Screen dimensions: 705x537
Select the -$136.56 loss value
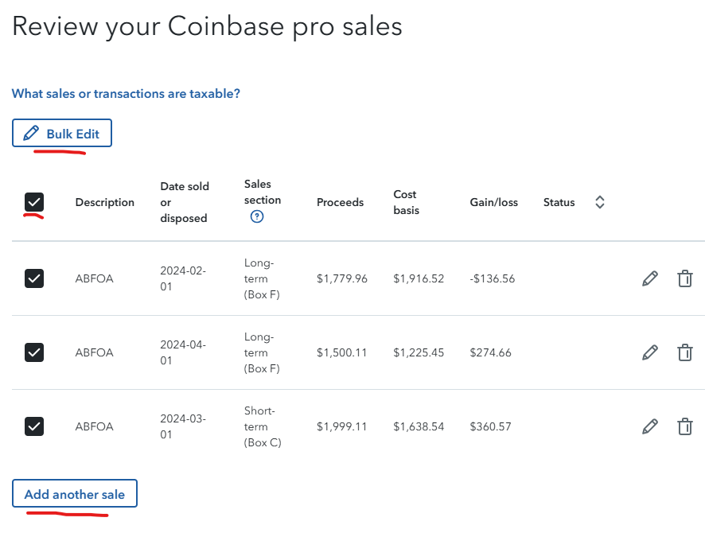tap(493, 278)
